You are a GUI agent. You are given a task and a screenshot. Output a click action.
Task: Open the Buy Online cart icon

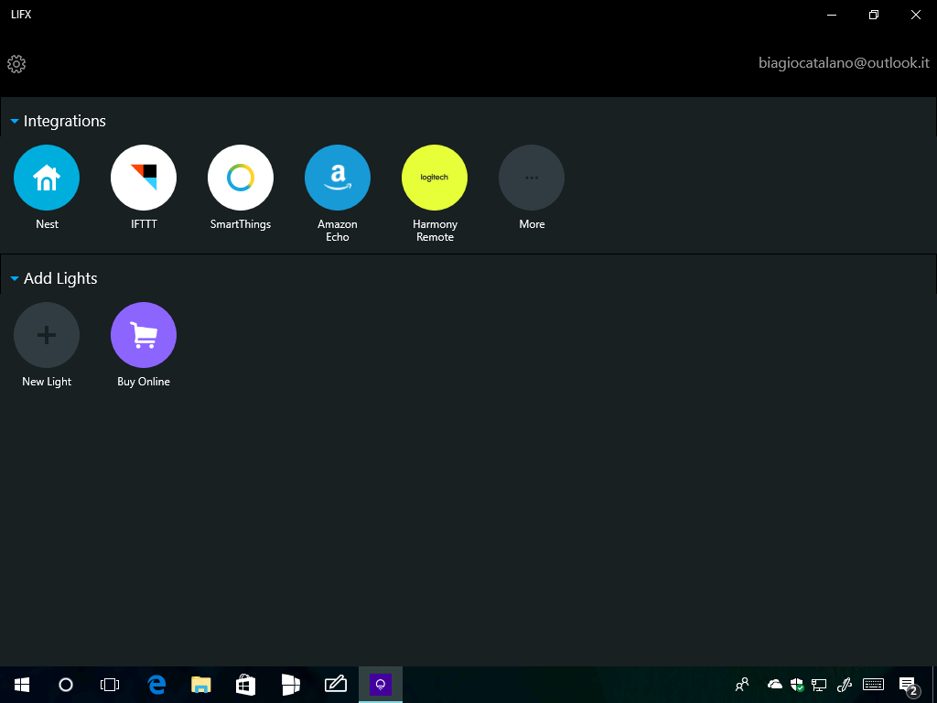tap(144, 335)
